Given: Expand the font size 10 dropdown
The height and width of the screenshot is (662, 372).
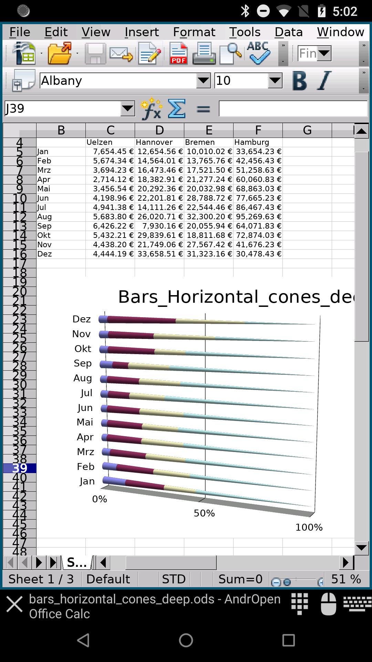Looking at the screenshot, I should click(275, 81).
